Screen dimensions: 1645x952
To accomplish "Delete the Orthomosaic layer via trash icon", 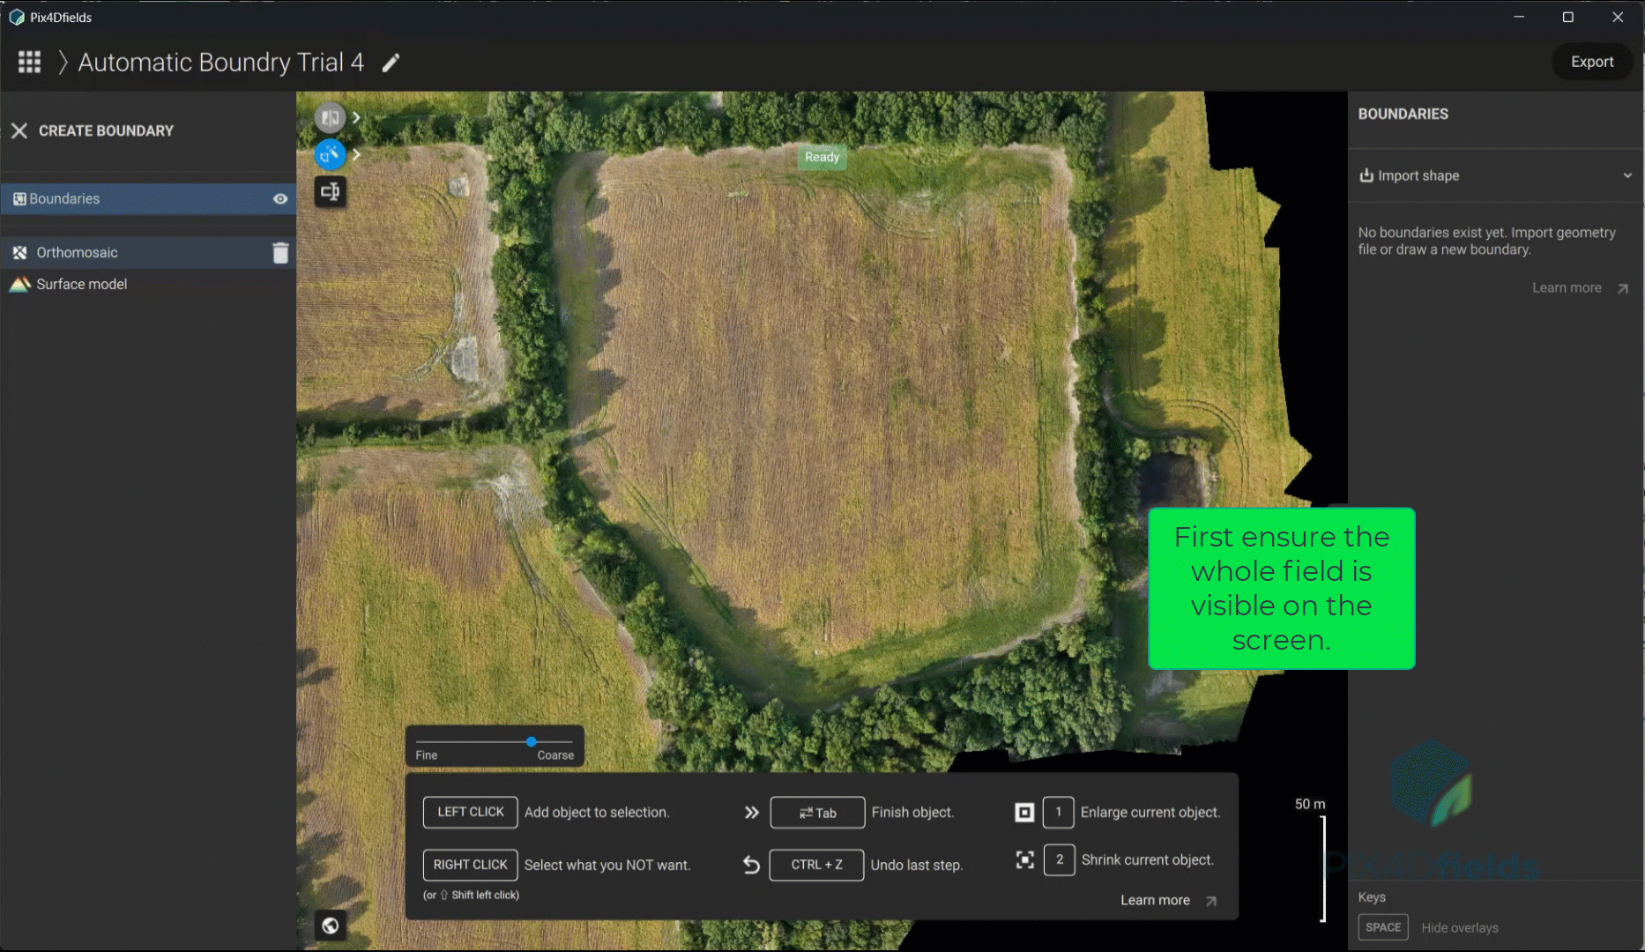I will point(280,252).
